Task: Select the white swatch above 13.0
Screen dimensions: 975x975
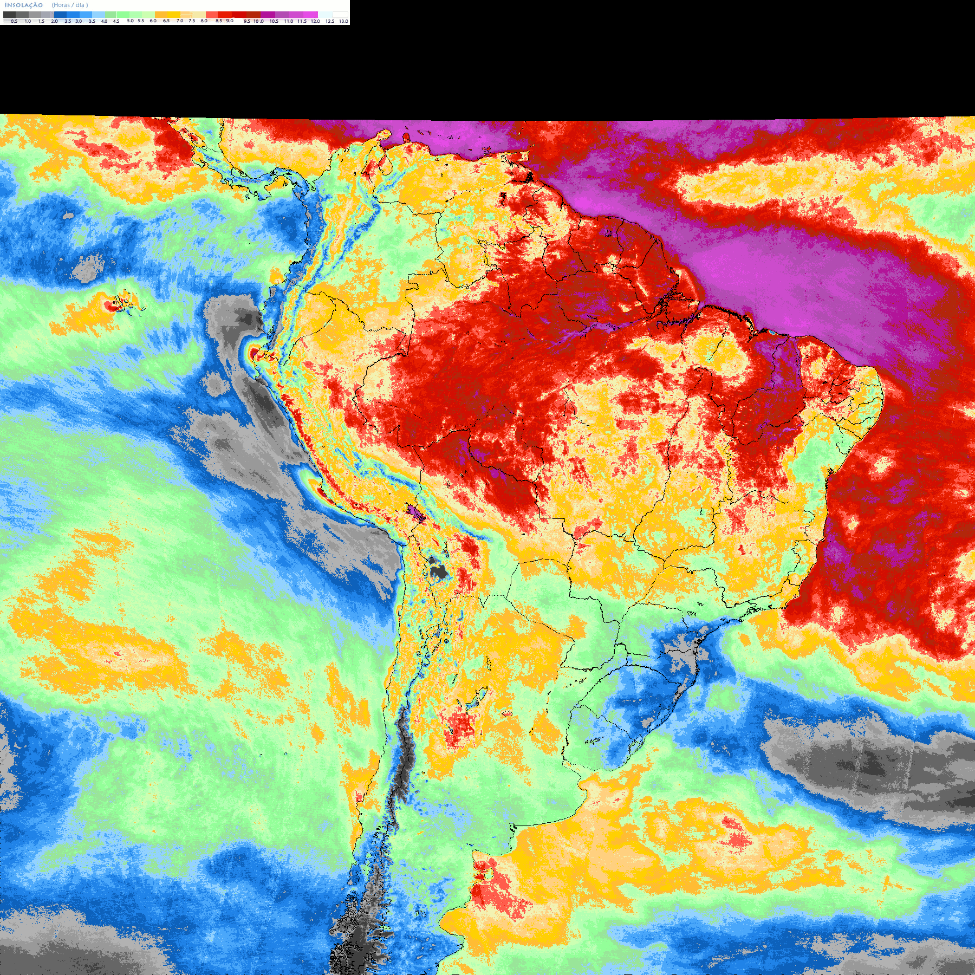Action: (x=340, y=15)
